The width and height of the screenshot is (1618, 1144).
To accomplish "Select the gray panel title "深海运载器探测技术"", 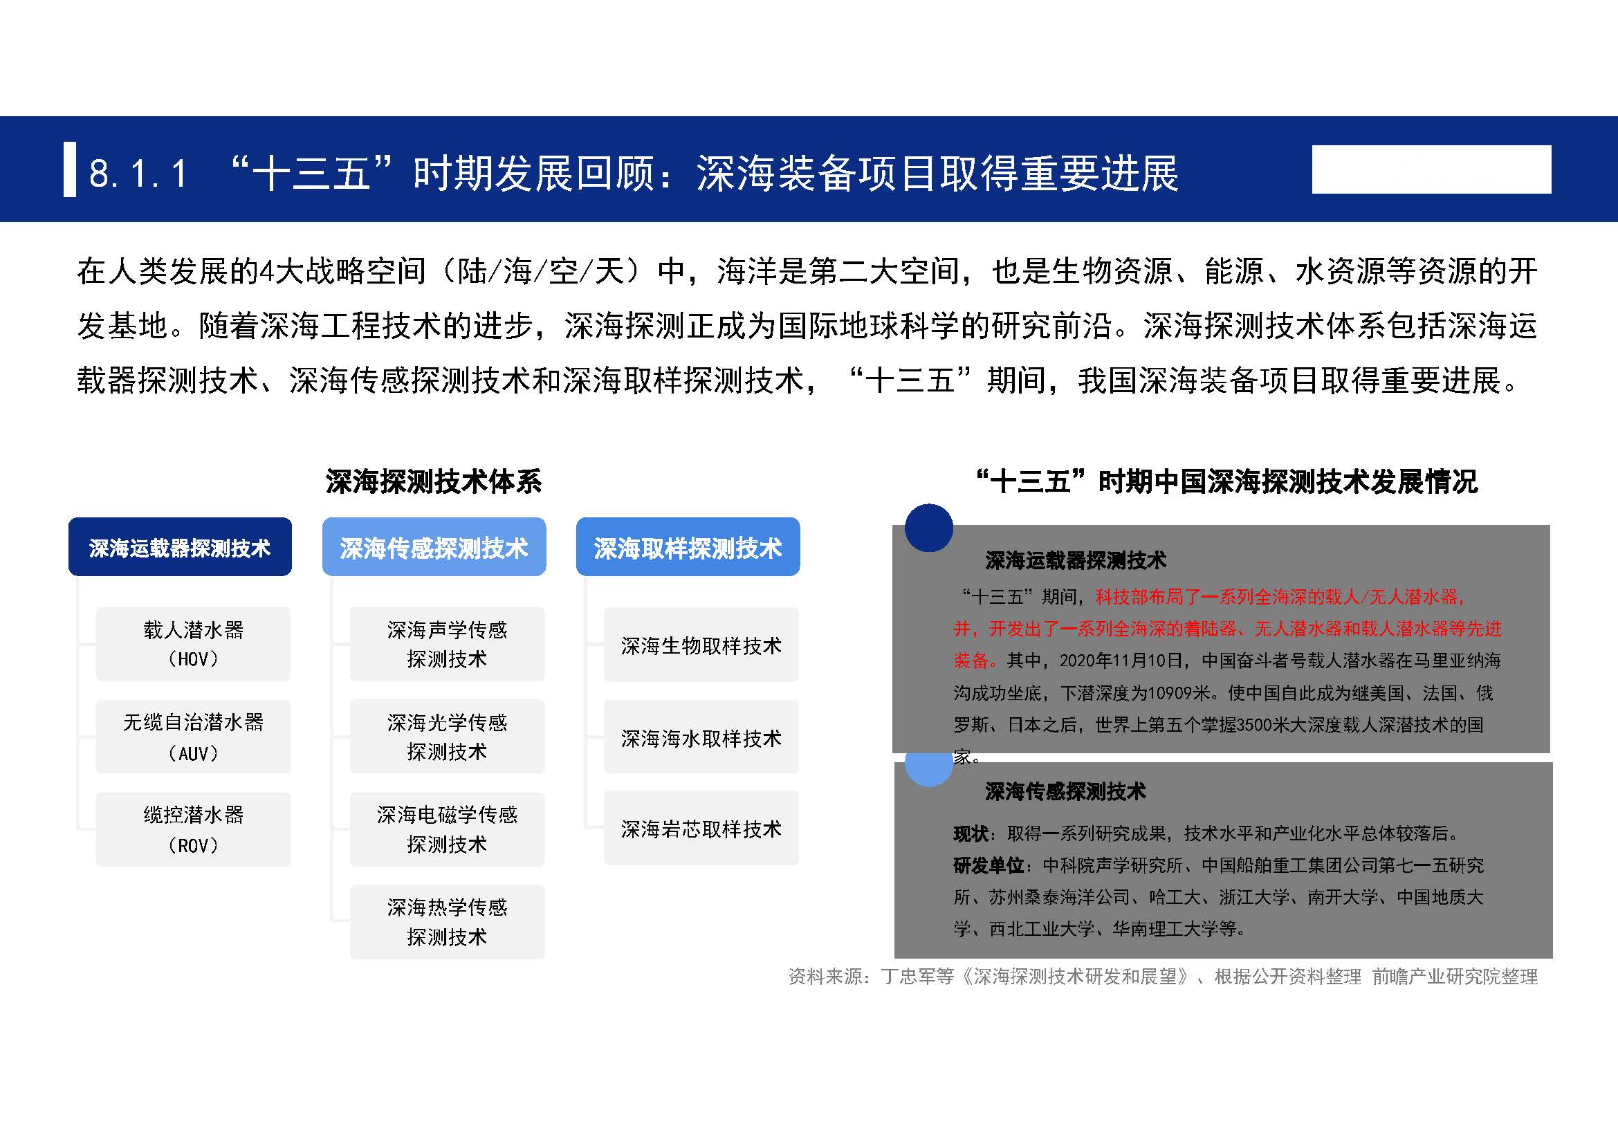I will (1076, 561).
